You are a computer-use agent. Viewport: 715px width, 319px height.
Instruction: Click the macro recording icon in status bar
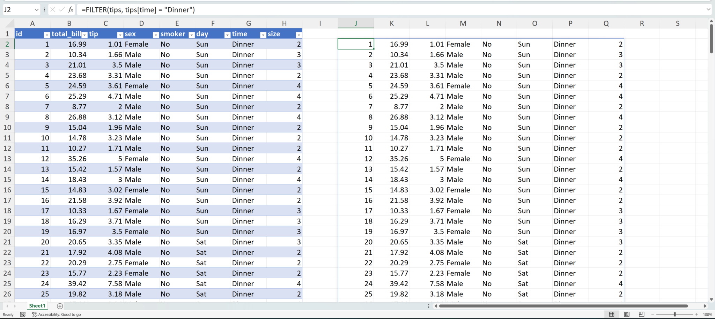[23, 314]
